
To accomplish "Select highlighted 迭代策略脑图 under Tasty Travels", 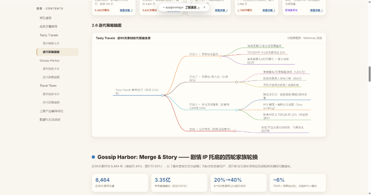I will (x=57, y=52).
